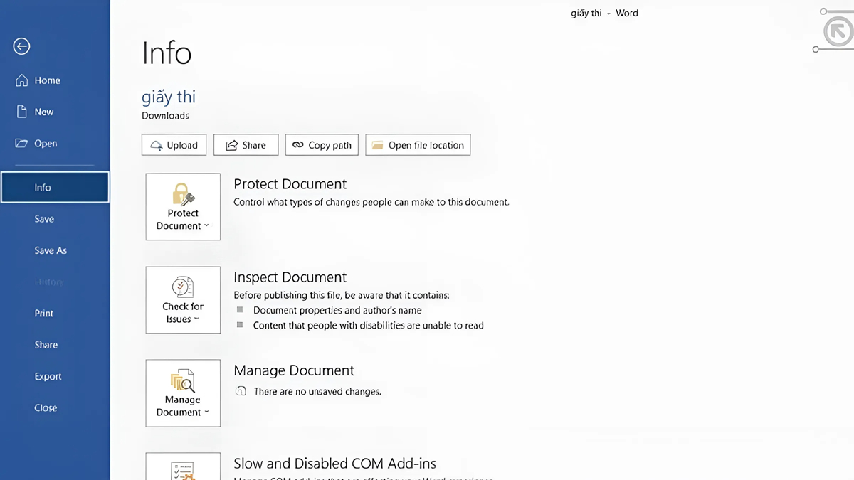Expand the Protect Document dropdown chevron
The height and width of the screenshot is (480, 854).
206,225
